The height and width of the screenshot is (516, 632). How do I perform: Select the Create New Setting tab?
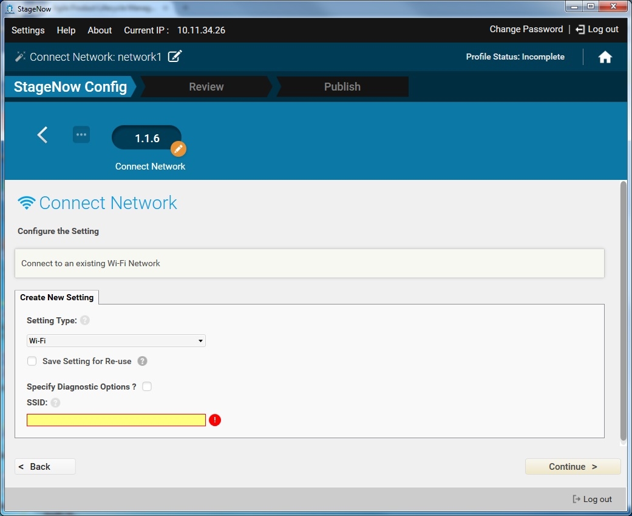click(56, 297)
